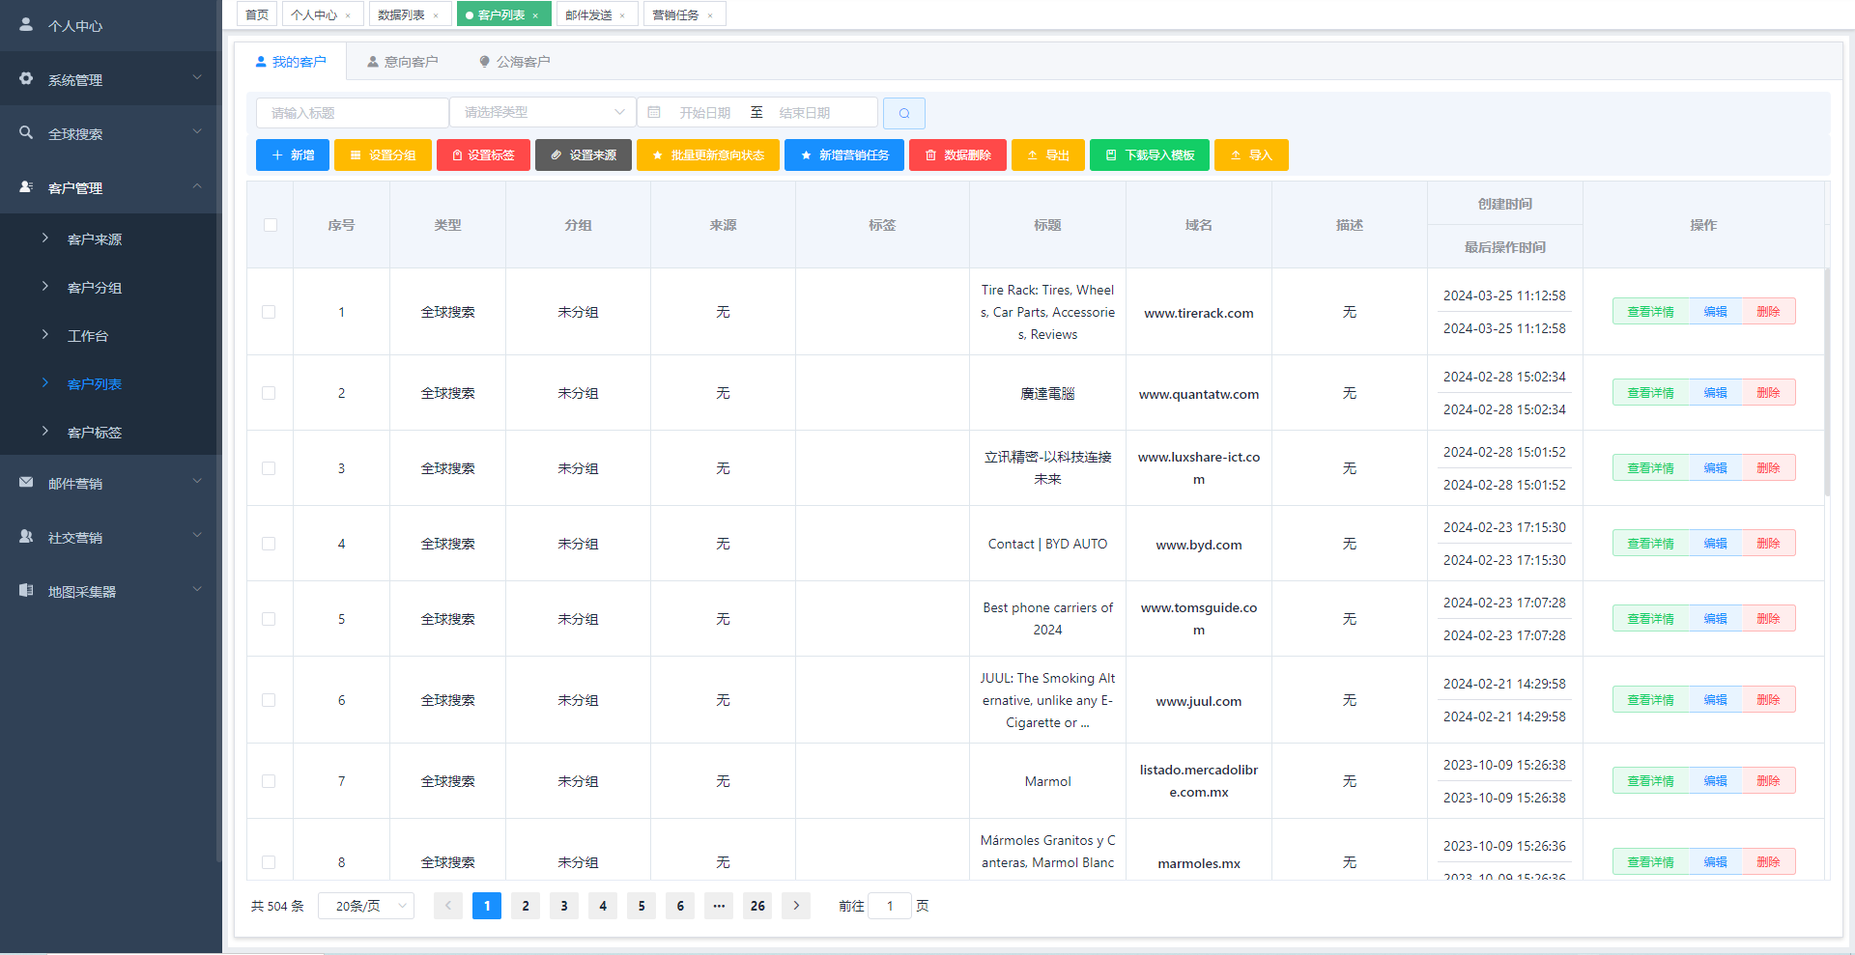Check the row 4 checkbox for byd.com
This screenshot has width=1855, height=955.
269,544
